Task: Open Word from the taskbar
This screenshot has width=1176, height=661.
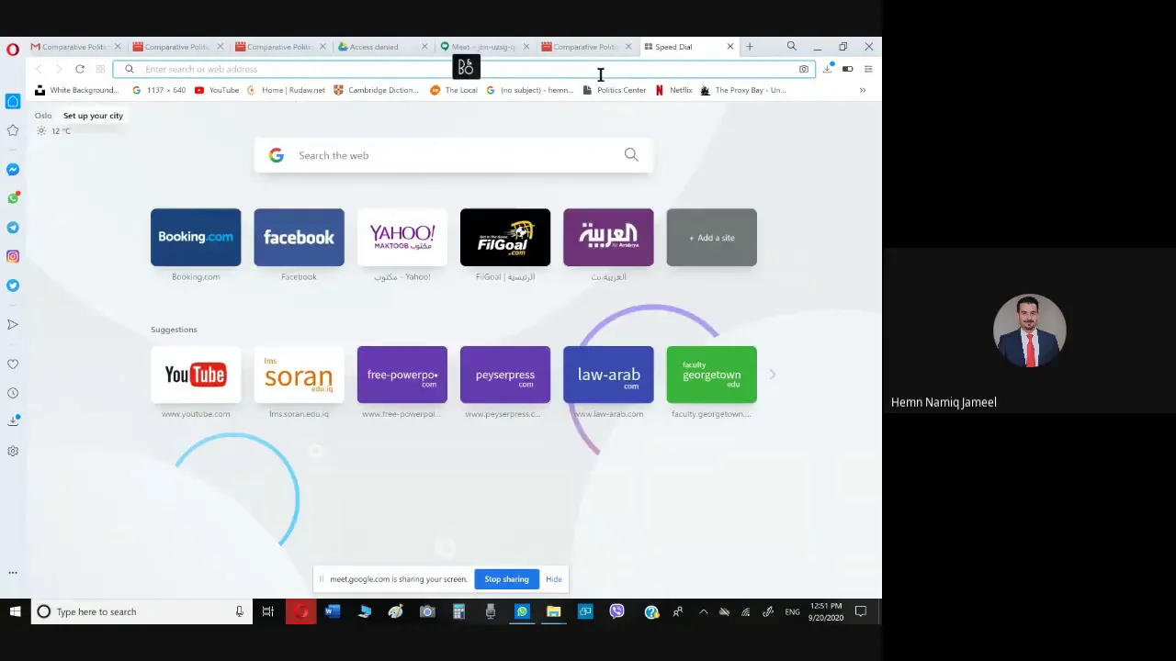Action: coord(333,611)
